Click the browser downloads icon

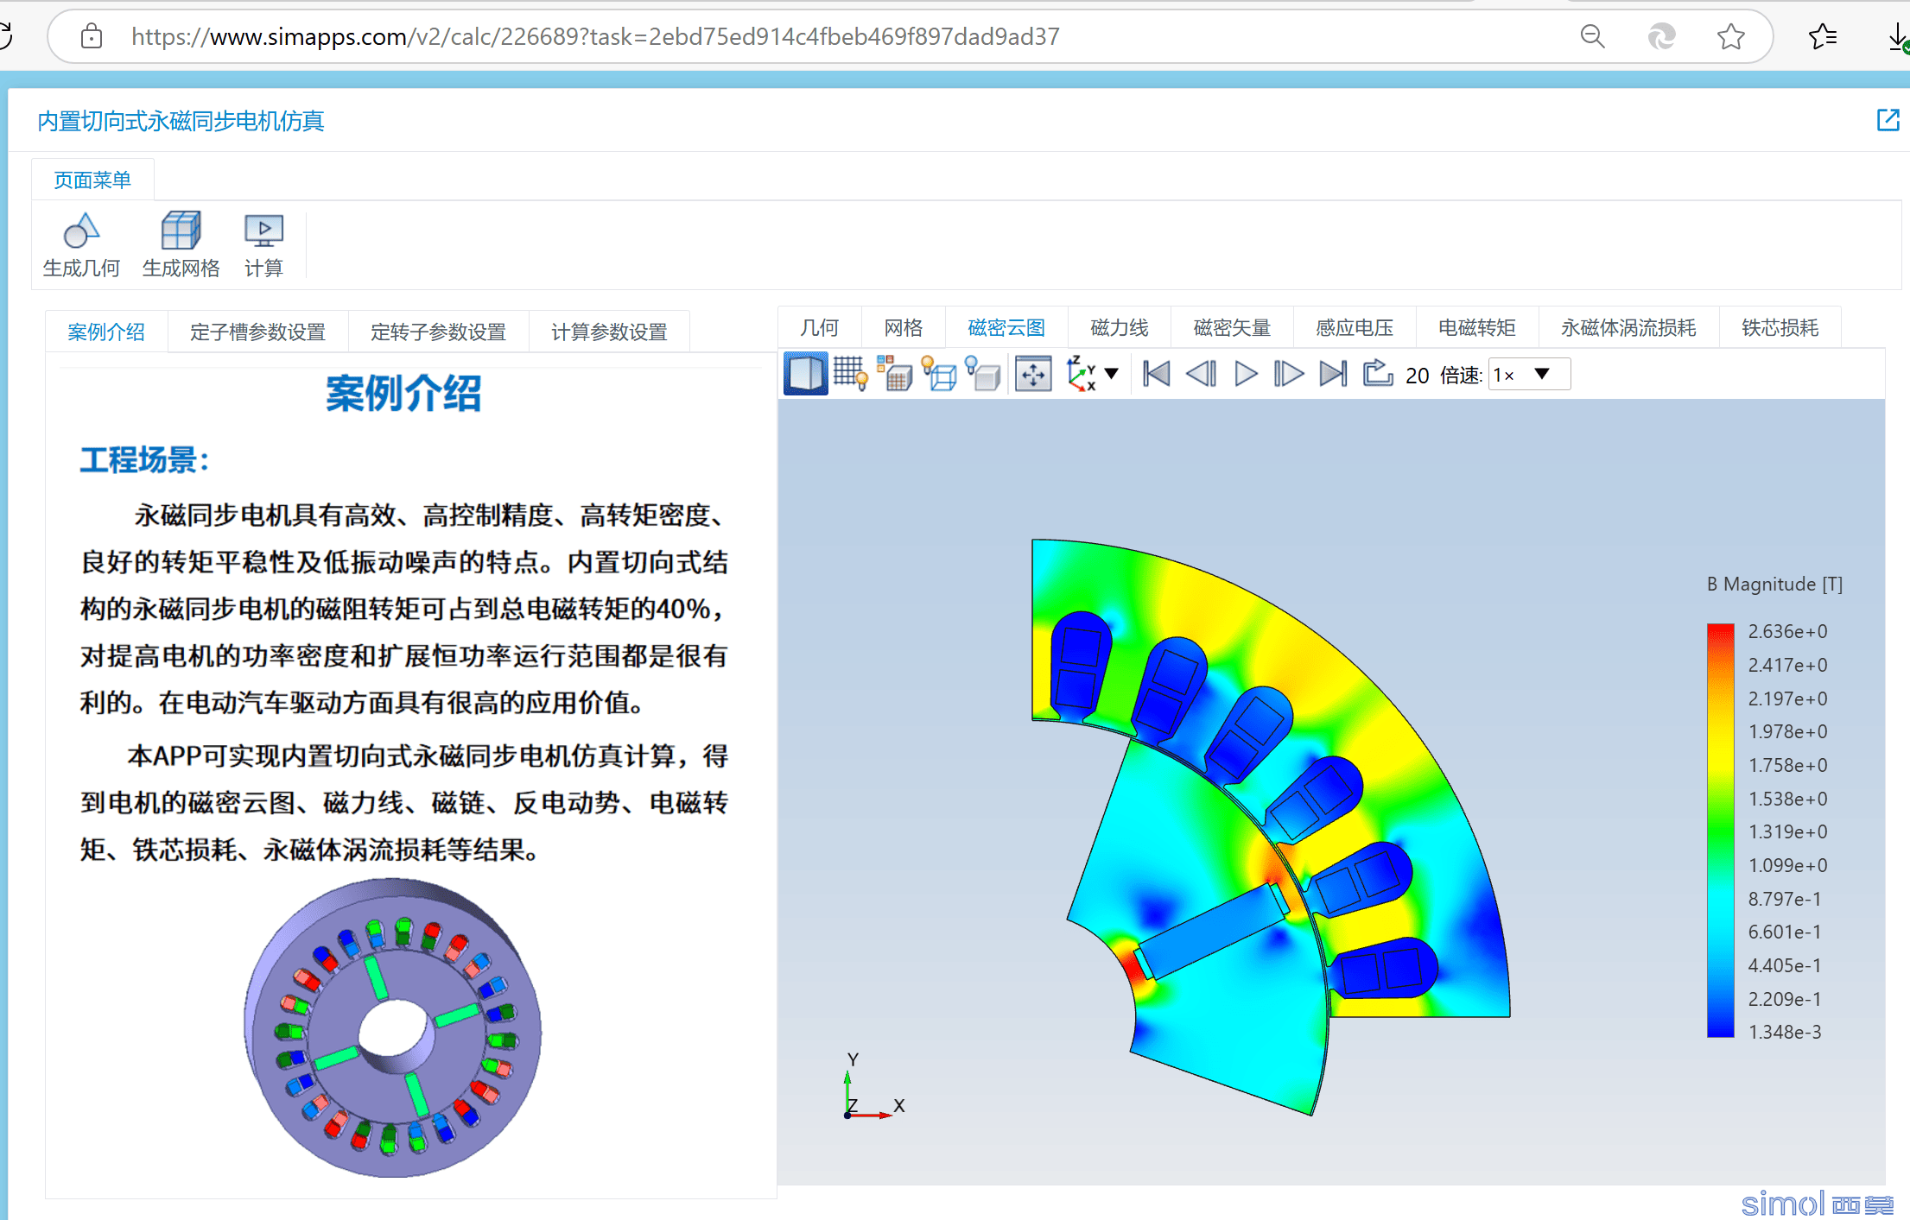1897,36
